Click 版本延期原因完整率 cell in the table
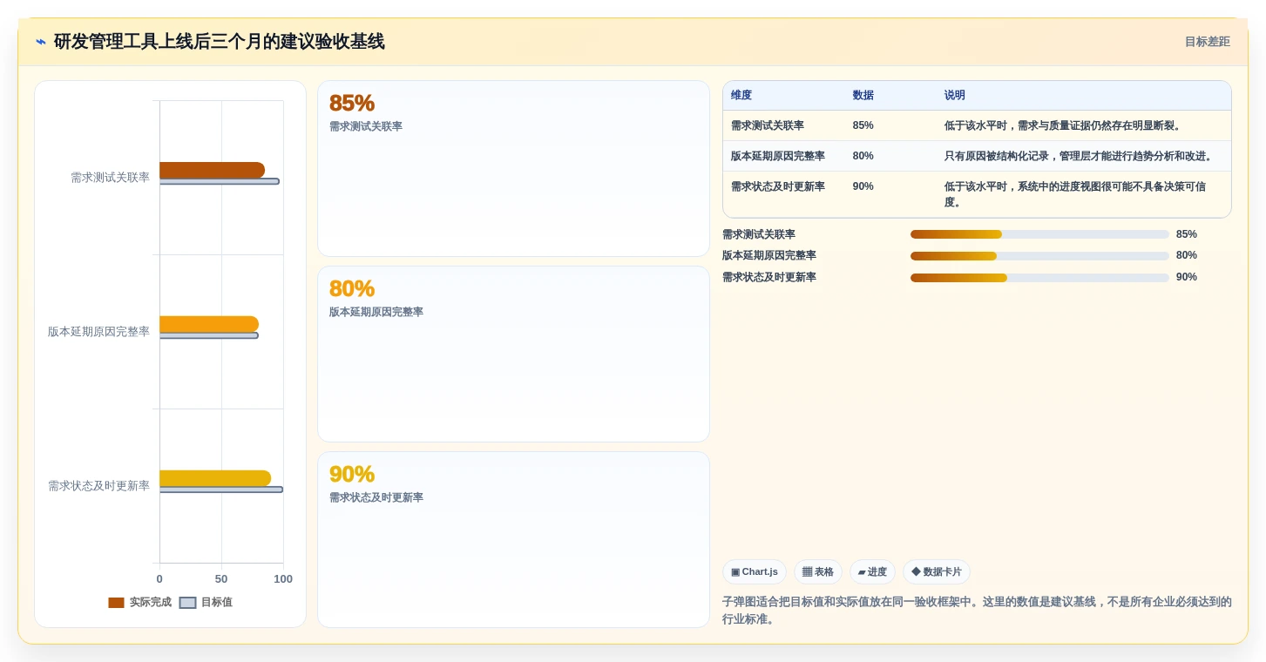 [778, 156]
